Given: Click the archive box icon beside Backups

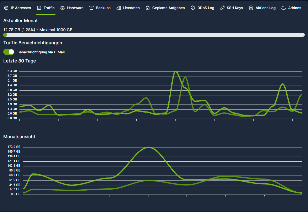Looking at the screenshot, I should pyautogui.click(x=91, y=8).
